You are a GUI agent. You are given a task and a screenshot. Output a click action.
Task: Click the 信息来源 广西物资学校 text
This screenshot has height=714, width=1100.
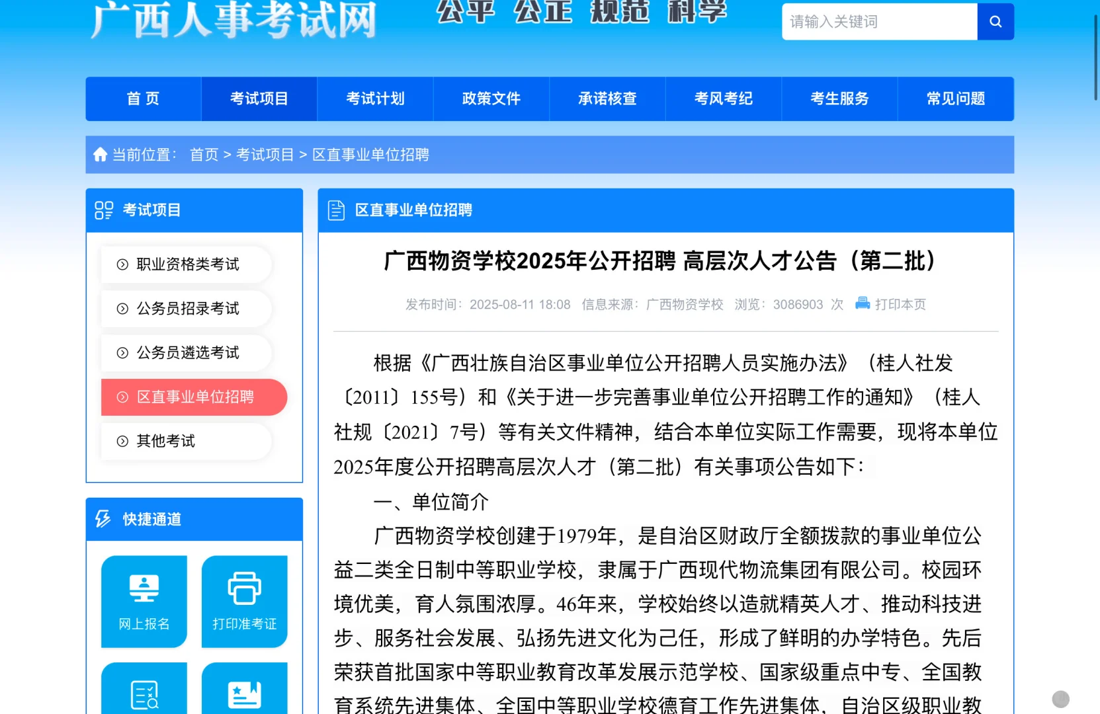tap(653, 304)
